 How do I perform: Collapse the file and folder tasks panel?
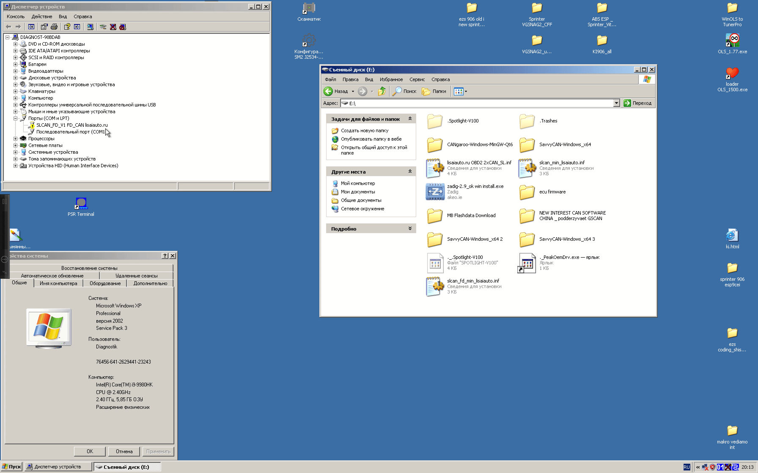click(x=410, y=119)
